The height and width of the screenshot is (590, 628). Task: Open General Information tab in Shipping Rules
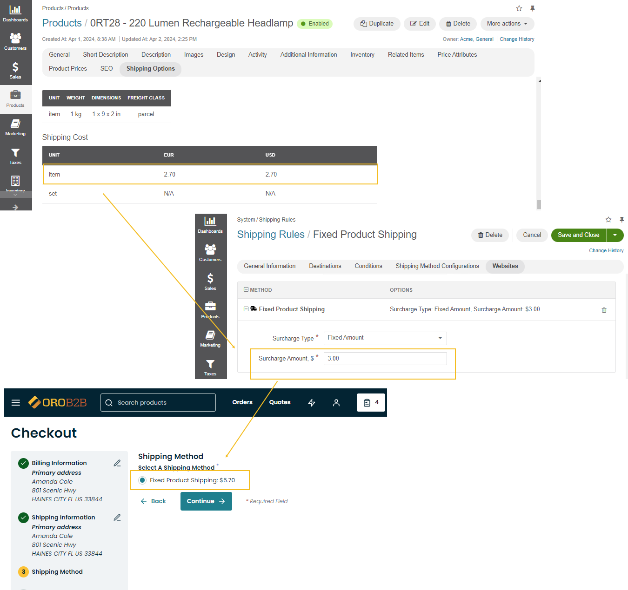[270, 266]
